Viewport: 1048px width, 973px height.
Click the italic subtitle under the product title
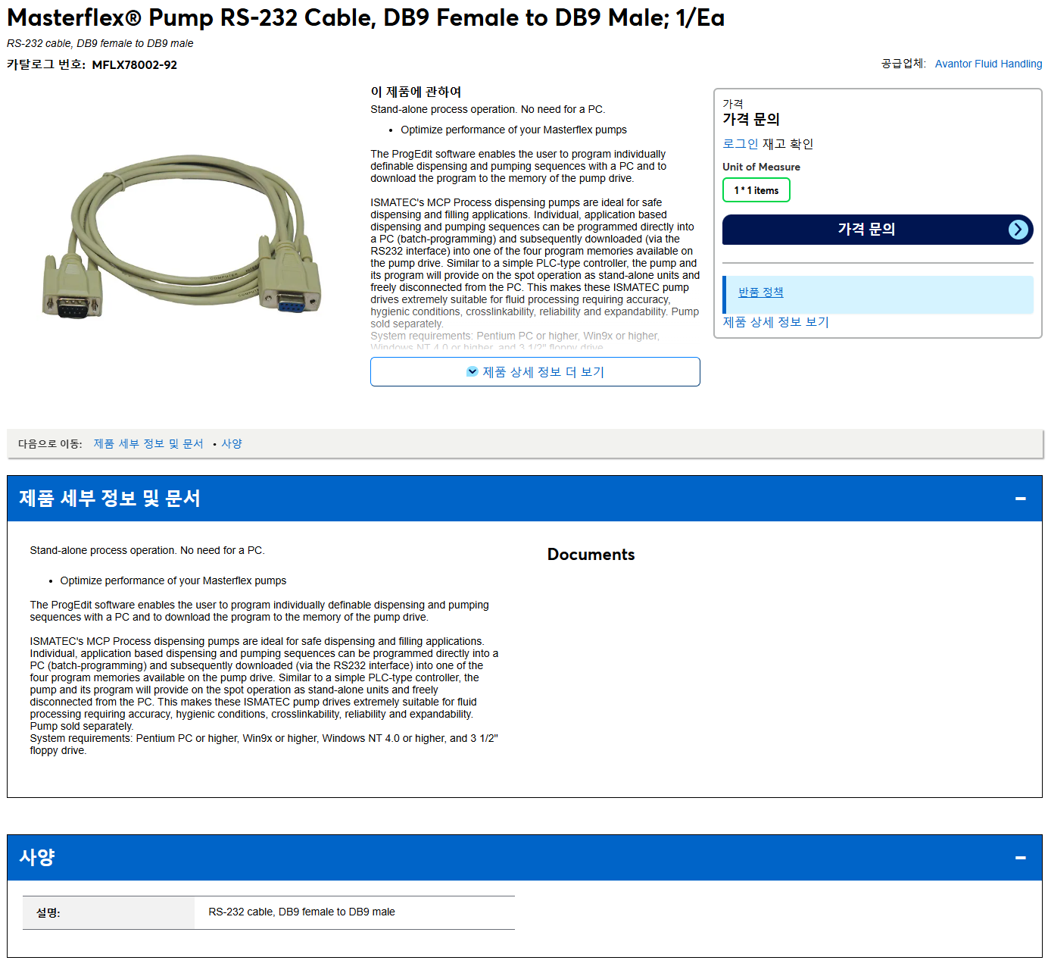[x=100, y=43]
